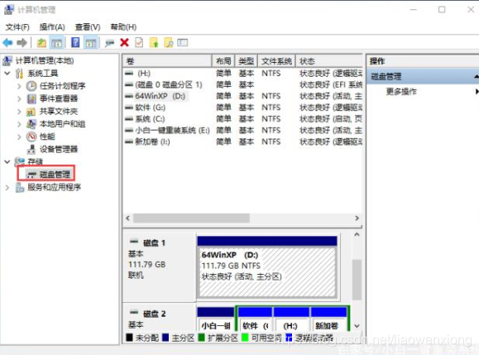
Task: Click the Task Scheduler clock icon
Action: pos(31,86)
